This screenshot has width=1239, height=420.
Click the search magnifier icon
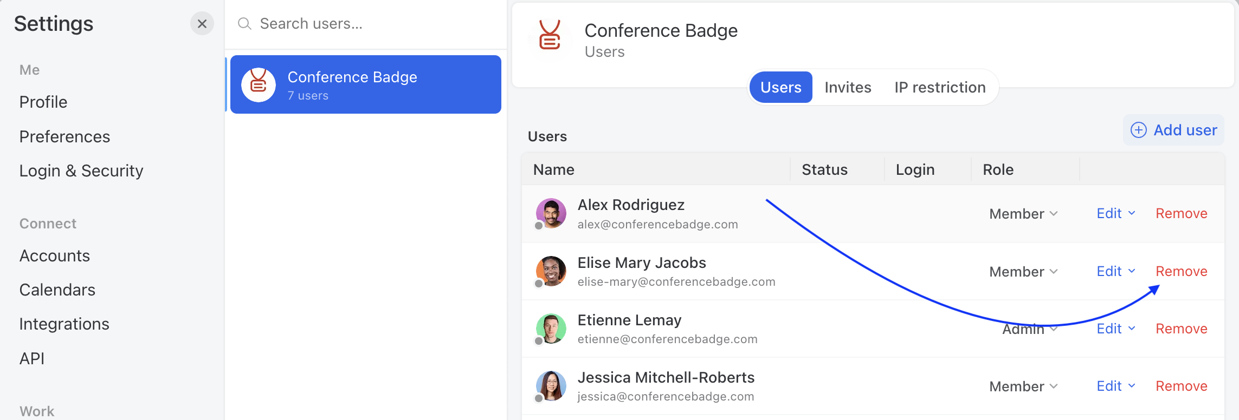(x=244, y=24)
